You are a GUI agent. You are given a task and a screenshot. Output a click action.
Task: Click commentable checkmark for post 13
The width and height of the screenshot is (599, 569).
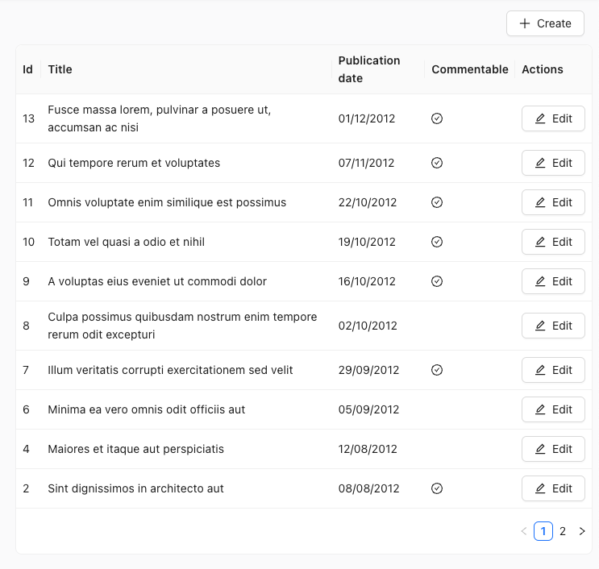437,118
